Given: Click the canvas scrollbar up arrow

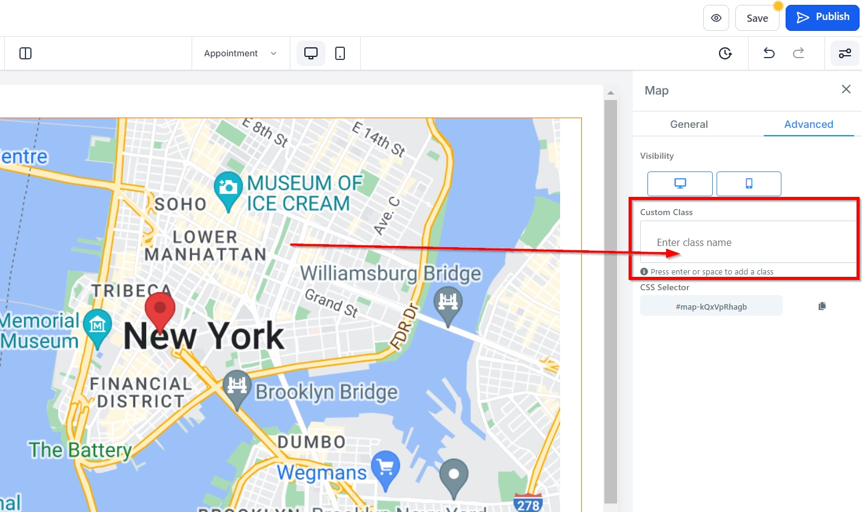Looking at the screenshot, I should [x=610, y=93].
